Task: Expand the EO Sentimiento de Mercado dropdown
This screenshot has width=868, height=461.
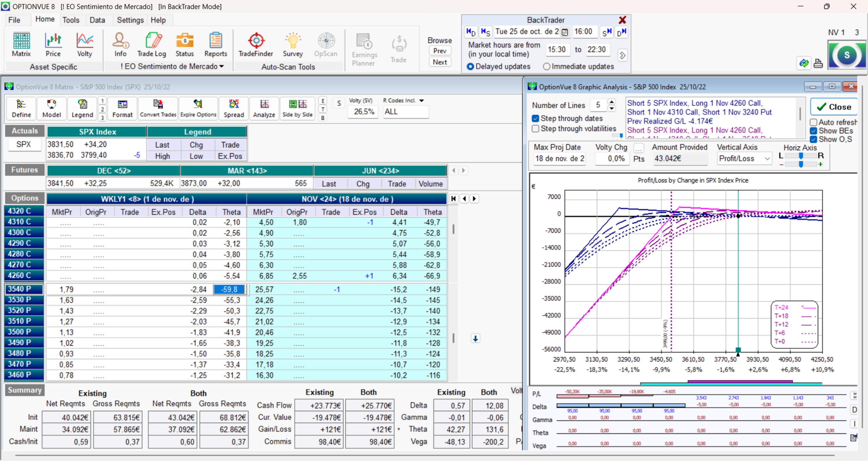Action: click(221, 66)
